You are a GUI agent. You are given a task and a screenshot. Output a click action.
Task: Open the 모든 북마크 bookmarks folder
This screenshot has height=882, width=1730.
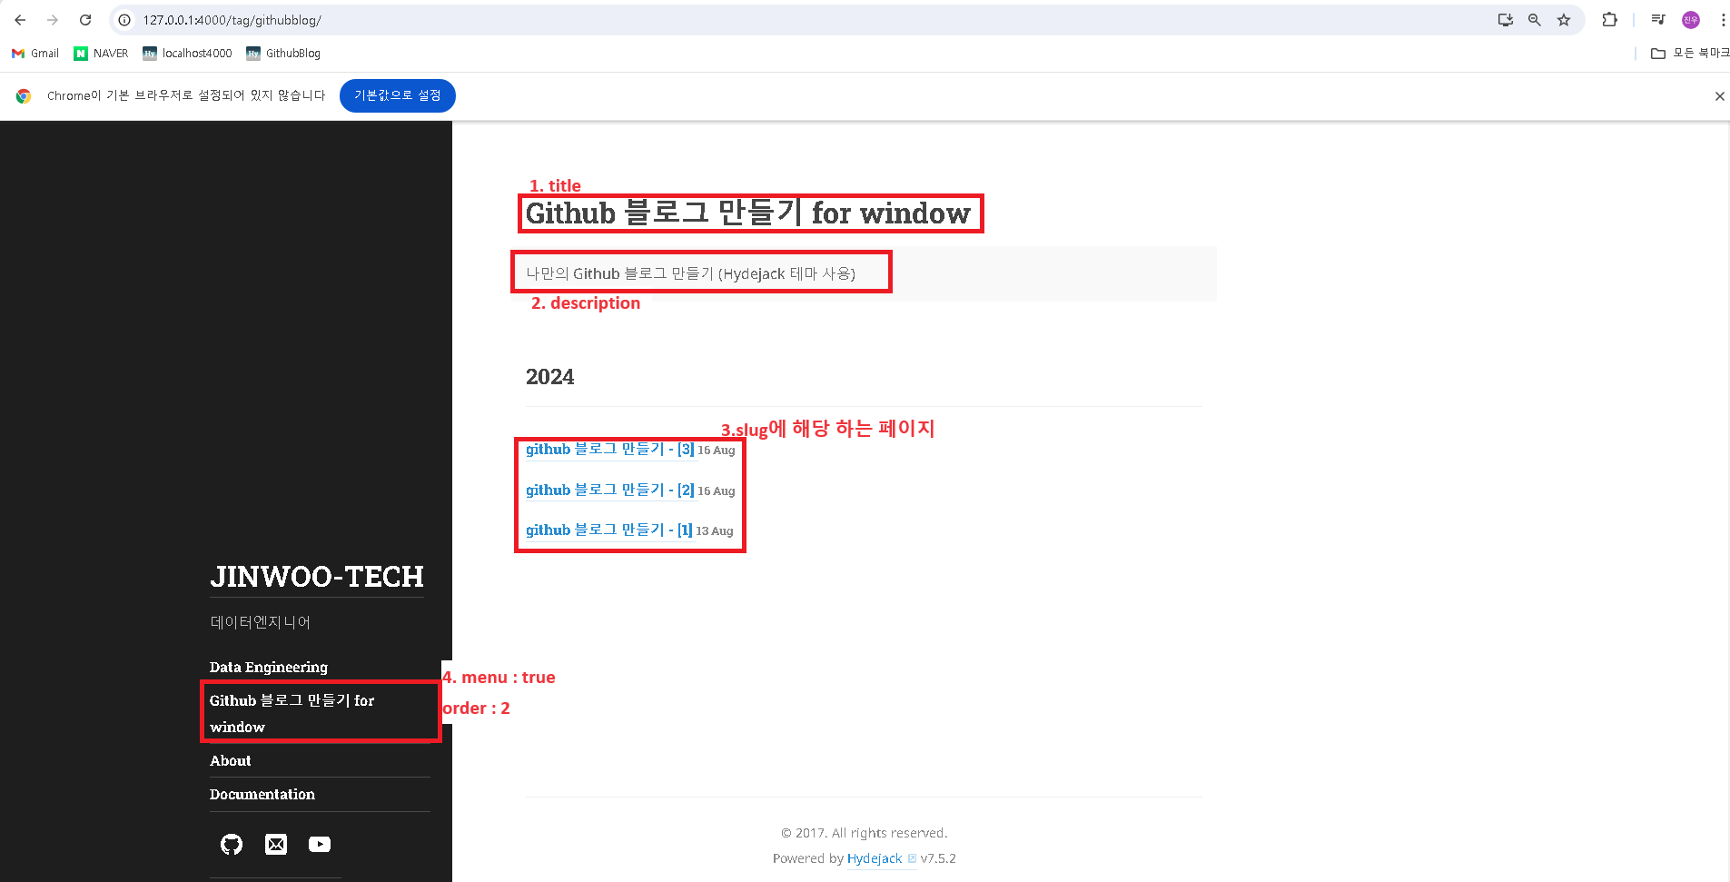pos(1690,54)
